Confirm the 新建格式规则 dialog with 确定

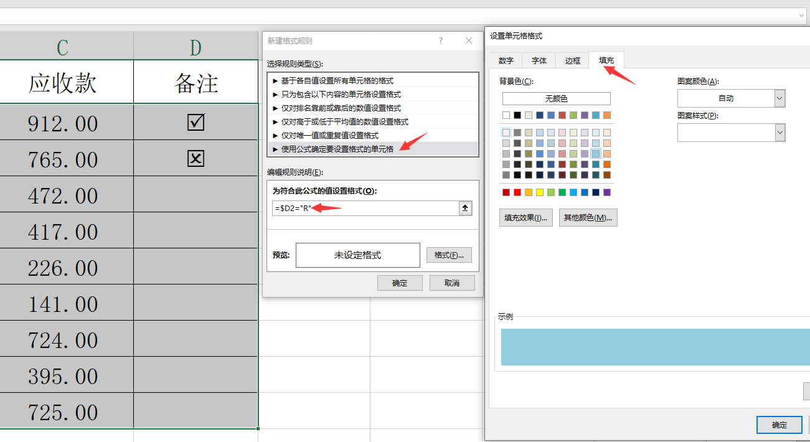400,283
